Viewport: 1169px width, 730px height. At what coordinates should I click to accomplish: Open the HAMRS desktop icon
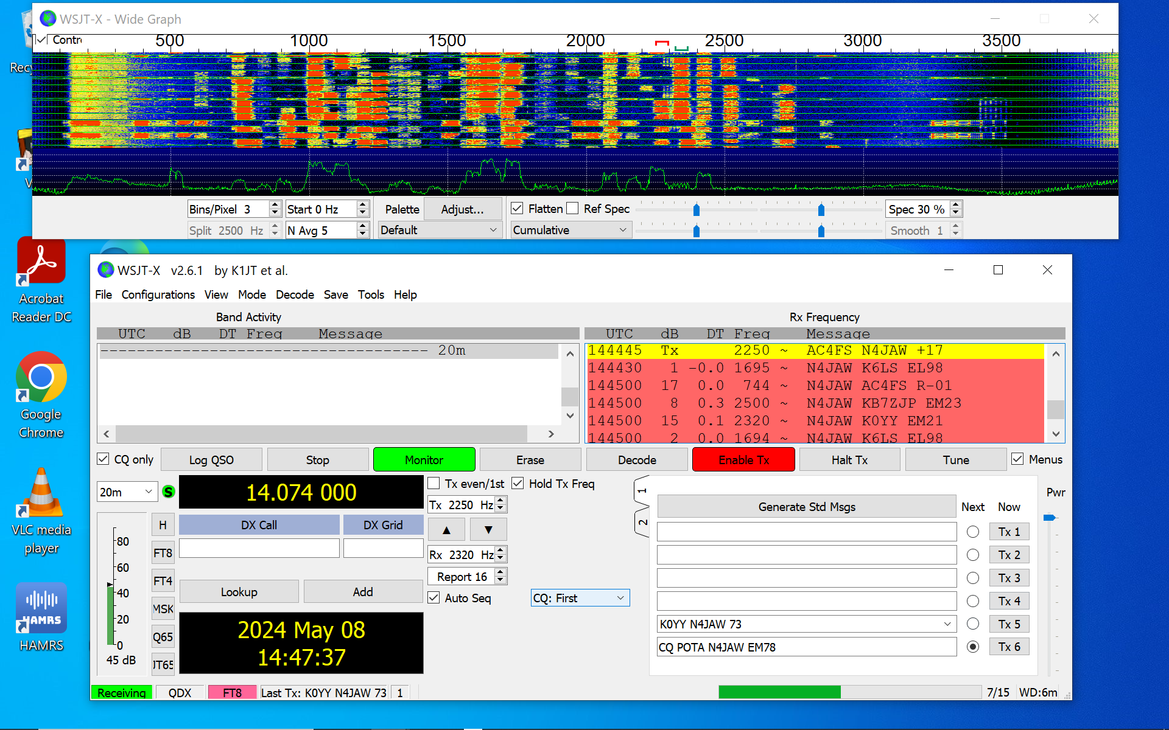coord(41,608)
